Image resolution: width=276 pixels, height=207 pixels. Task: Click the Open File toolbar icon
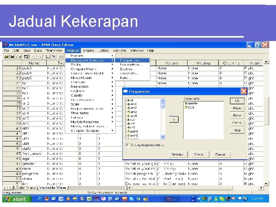click(x=7, y=56)
